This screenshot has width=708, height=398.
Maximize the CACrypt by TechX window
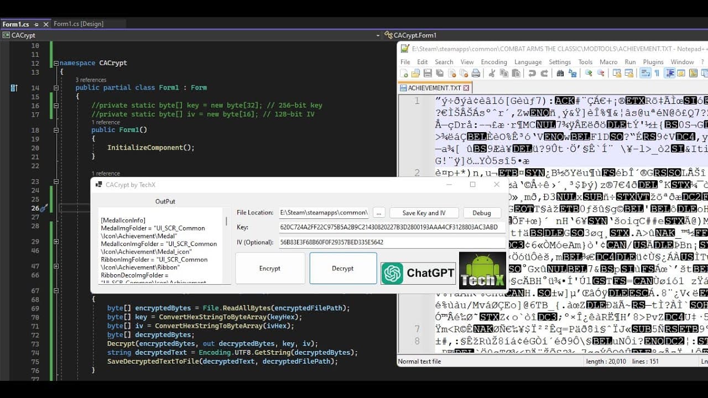[472, 185]
